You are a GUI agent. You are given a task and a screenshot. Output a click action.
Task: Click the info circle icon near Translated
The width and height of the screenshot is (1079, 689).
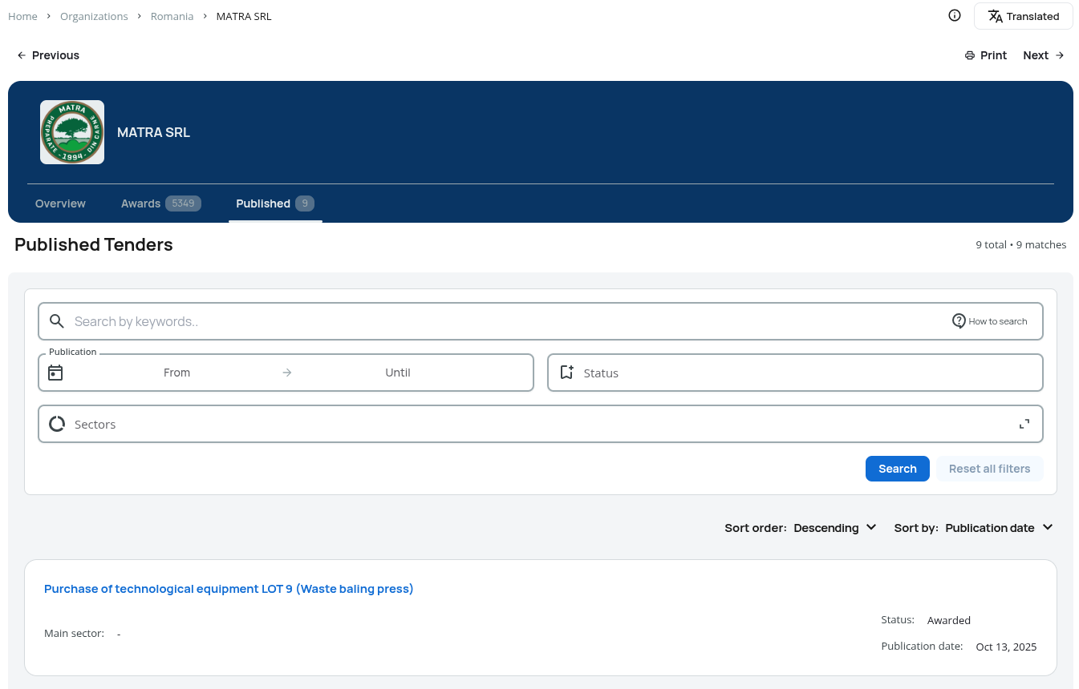(955, 15)
